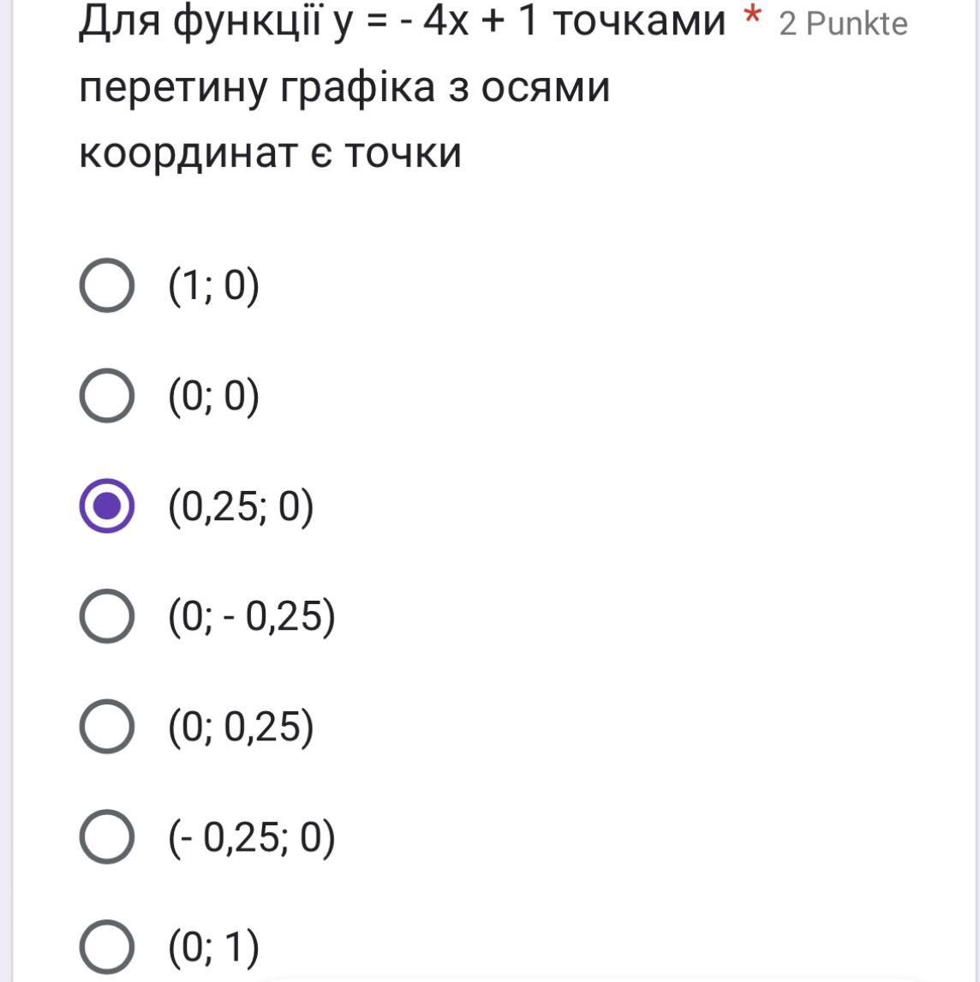Click the "(0; 1)" answer label text
This screenshot has height=982, width=980.
pos(213,946)
